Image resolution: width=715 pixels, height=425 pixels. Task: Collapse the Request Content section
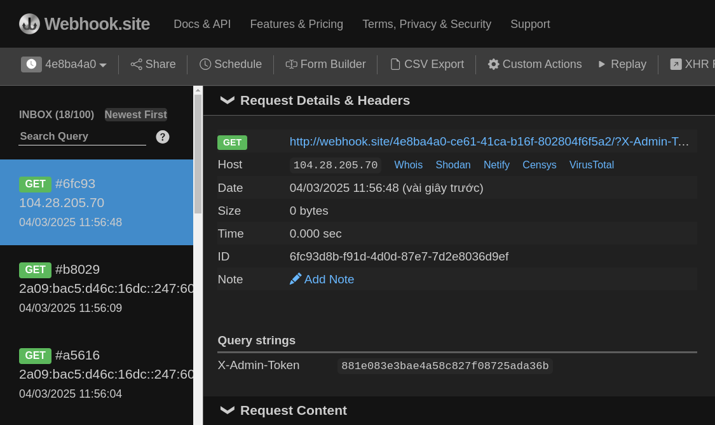[x=227, y=410]
